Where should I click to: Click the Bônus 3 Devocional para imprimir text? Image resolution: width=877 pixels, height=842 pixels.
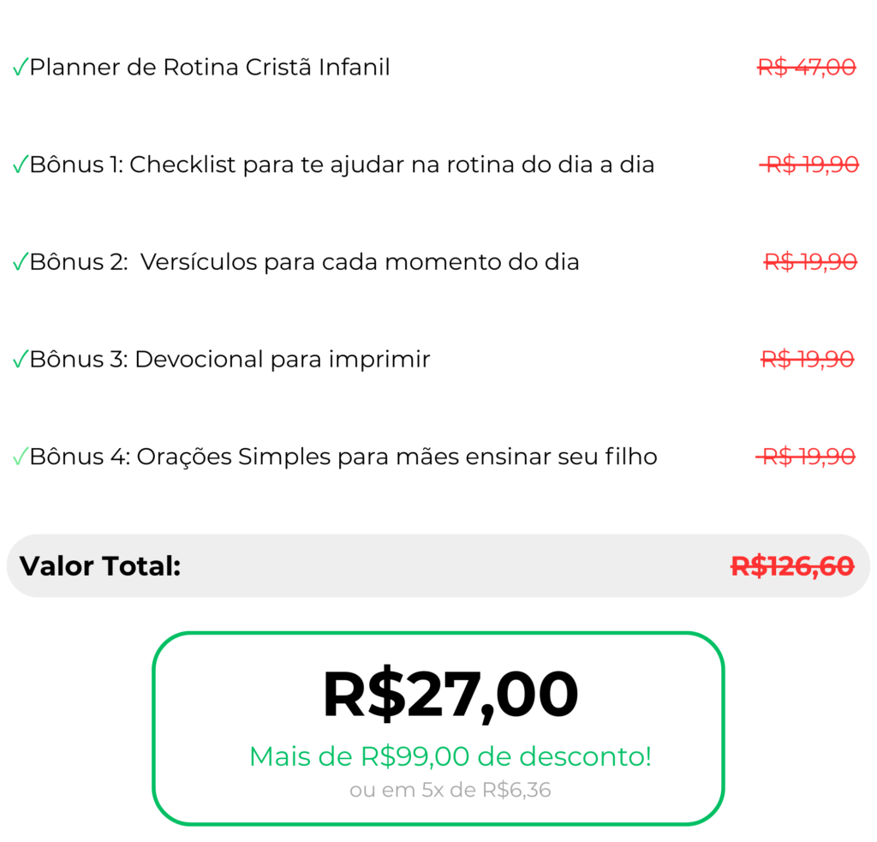pyautogui.click(x=230, y=360)
